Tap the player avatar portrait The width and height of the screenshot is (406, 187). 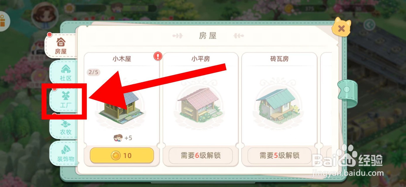(45, 16)
